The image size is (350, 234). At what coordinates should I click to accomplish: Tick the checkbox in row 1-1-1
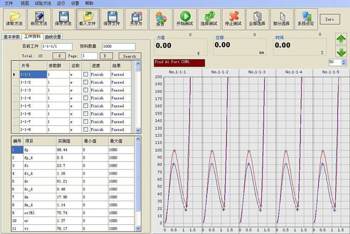coord(85,74)
